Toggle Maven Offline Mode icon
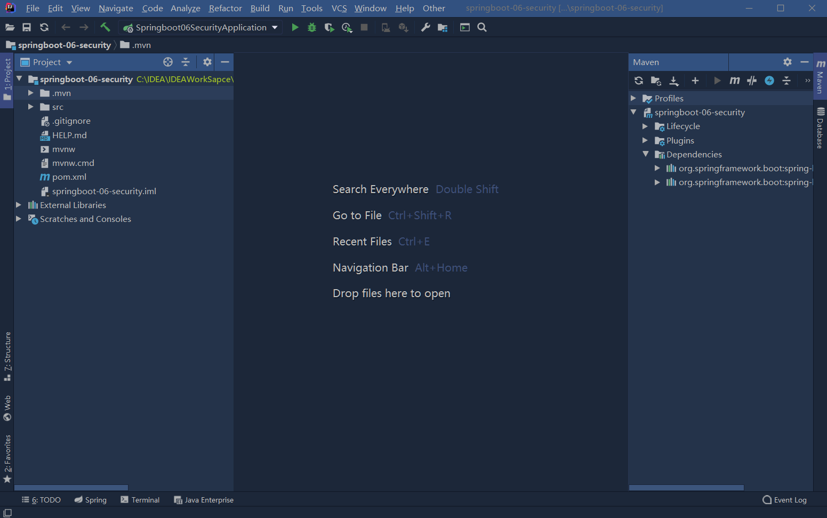 coord(752,81)
